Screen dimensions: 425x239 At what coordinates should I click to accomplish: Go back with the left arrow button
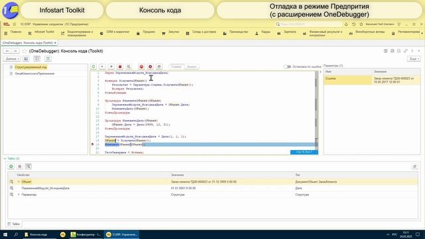(x=7, y=51)
